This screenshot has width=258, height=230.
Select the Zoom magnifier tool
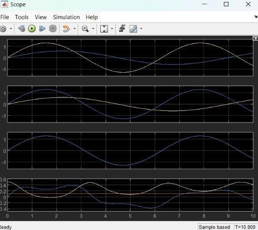tap(85, 29)
